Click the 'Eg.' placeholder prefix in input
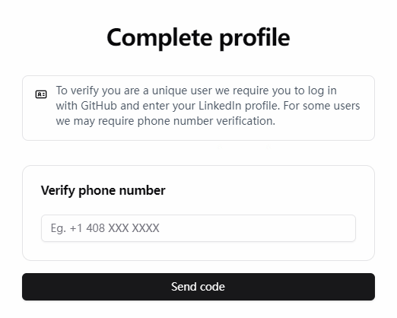Image resolution: width=397 pixels, height=318 pixels. click(x=59, y=228)
